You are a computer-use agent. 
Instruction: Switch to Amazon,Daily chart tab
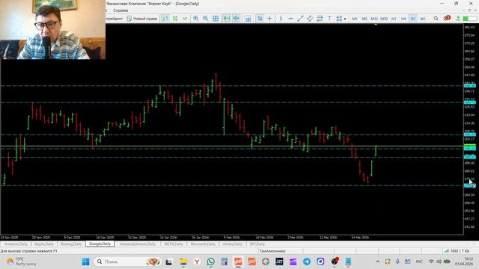click(x=16, y=244)
